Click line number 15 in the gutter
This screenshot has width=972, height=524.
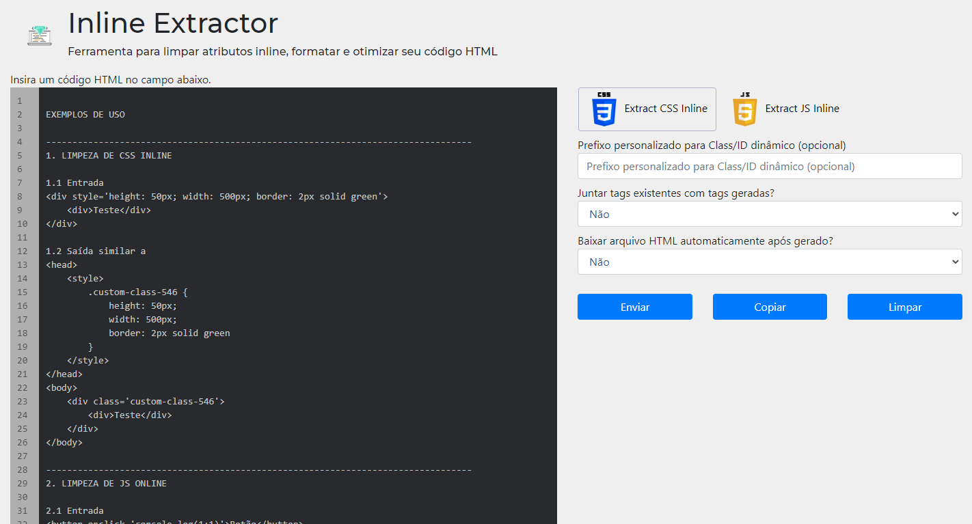(x=23, y=292)
